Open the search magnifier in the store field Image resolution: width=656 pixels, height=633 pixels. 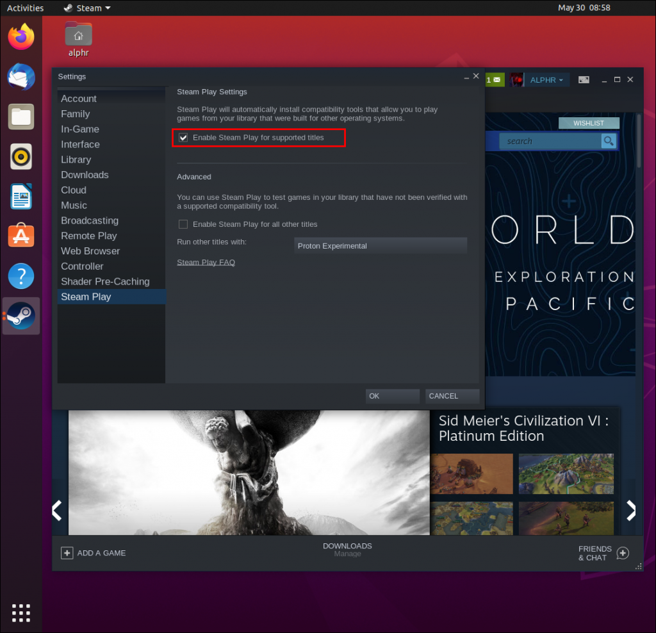tap(608, 141)
